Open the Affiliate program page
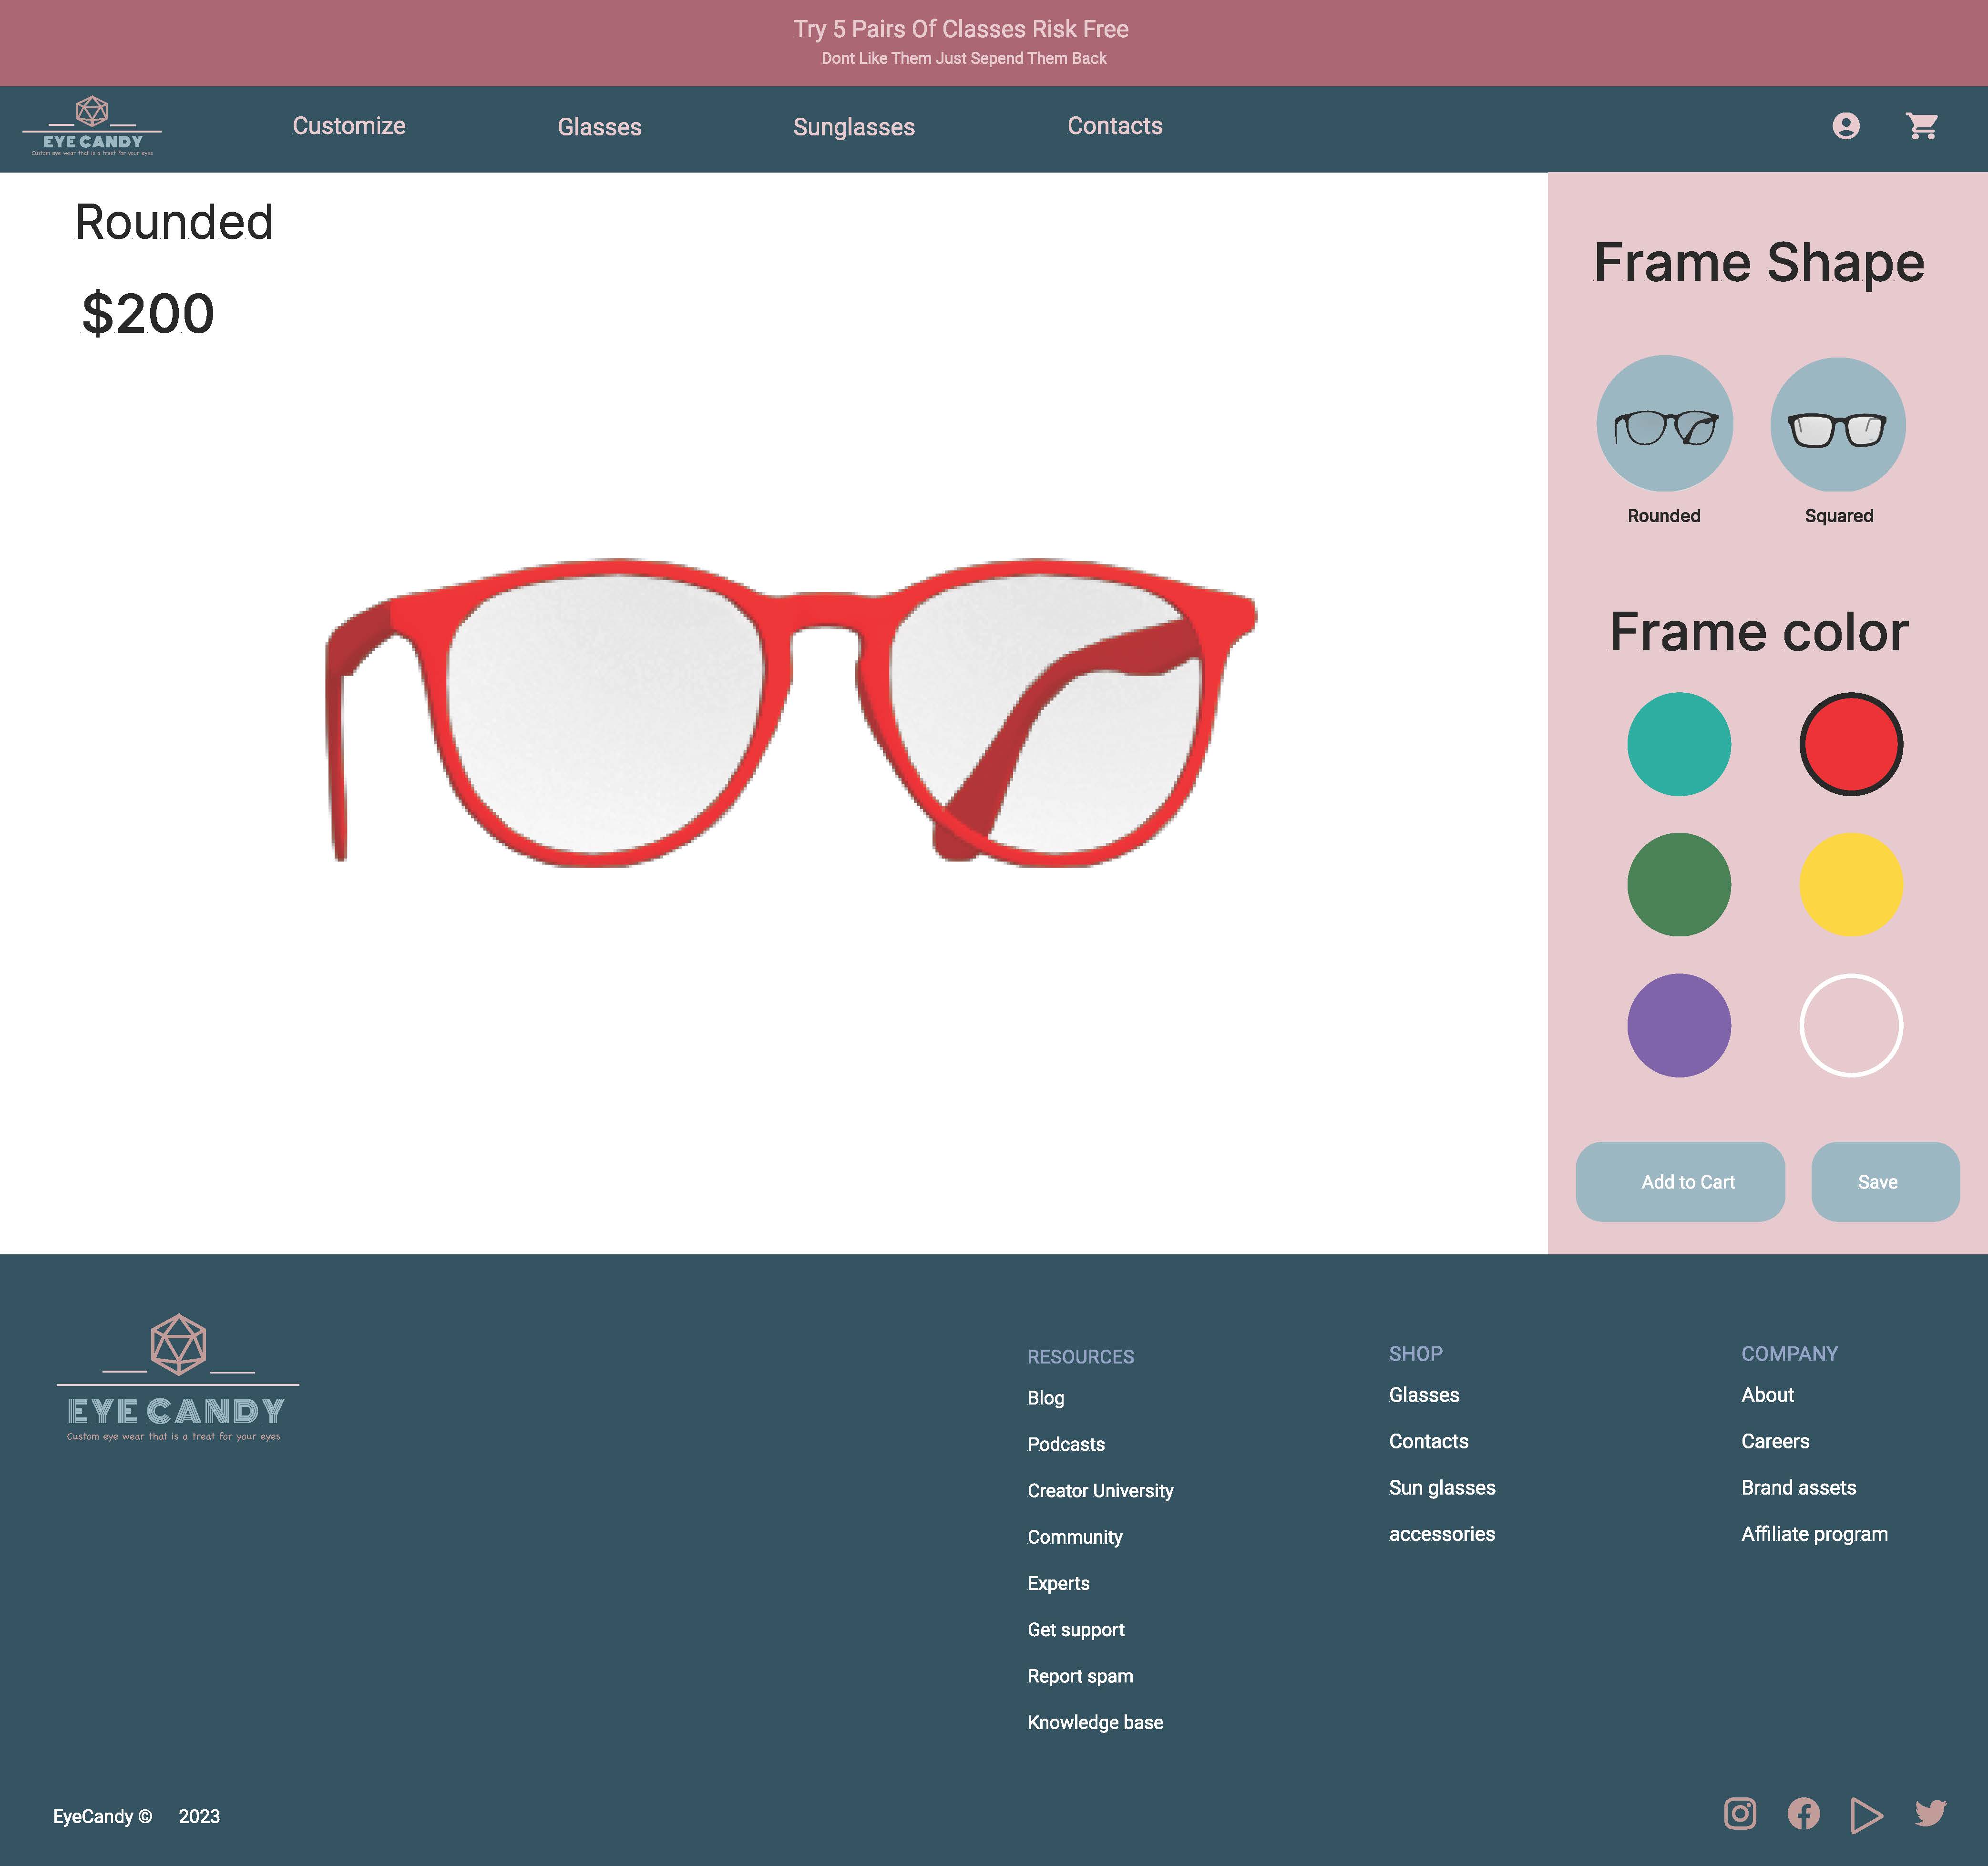Viewport: 1988px width, 1866px height. point(1814,1533)
